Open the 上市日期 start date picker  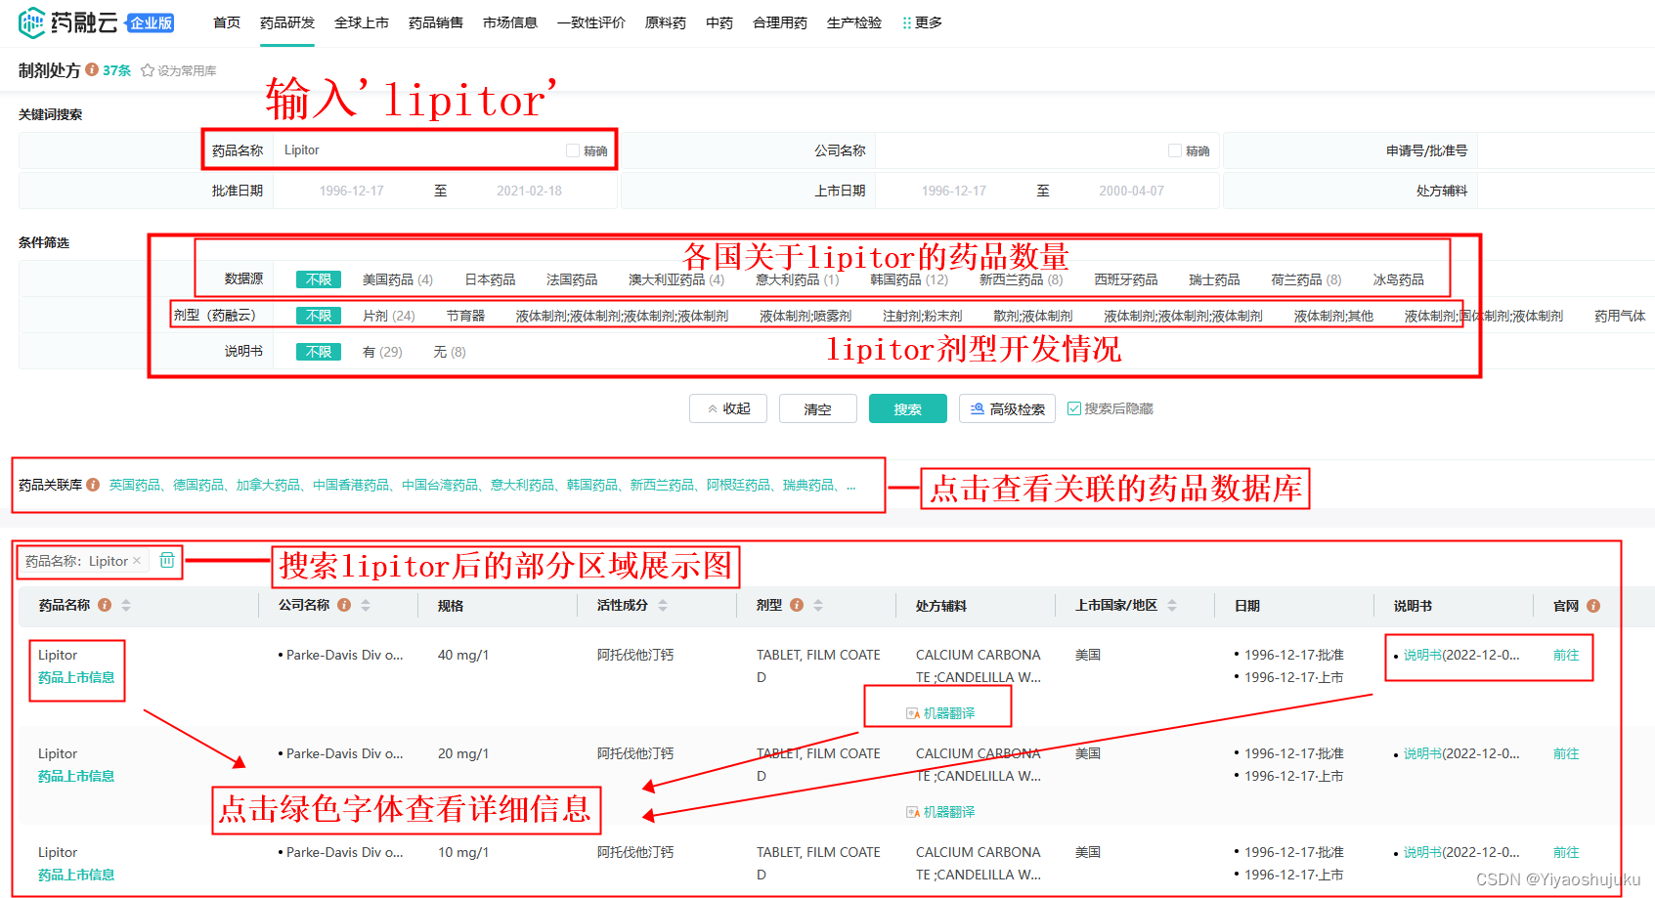click(x=954, y=191)
